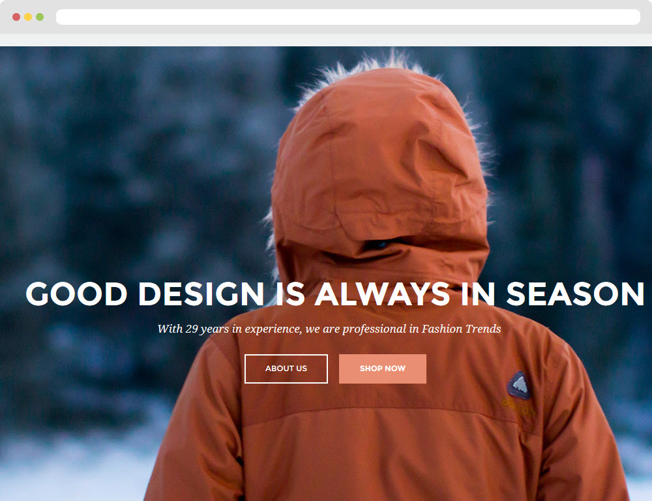Image resolution: width=652 pixels, height=501 pixels.
Task: Click the gray strip below address bar
Action: 326,40
